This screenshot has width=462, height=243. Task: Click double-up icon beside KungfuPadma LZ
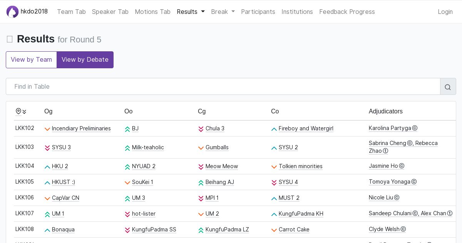(201, 230)
